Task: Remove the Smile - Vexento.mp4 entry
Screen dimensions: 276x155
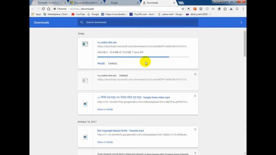Action: [195, 129]
